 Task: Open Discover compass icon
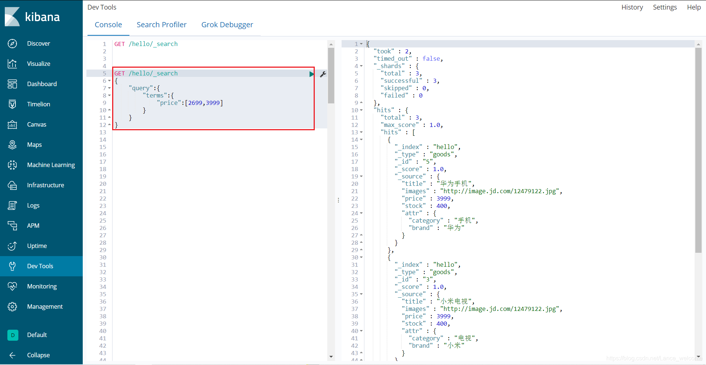click(12, 43)
